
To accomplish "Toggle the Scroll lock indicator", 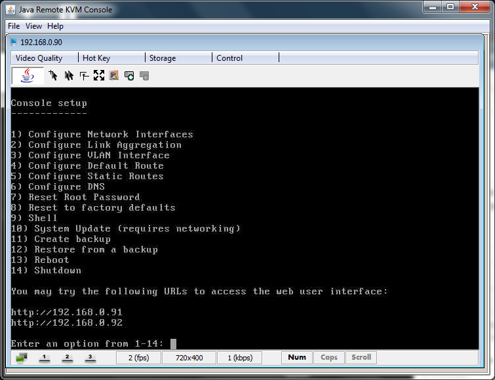I will pos(361,358).
